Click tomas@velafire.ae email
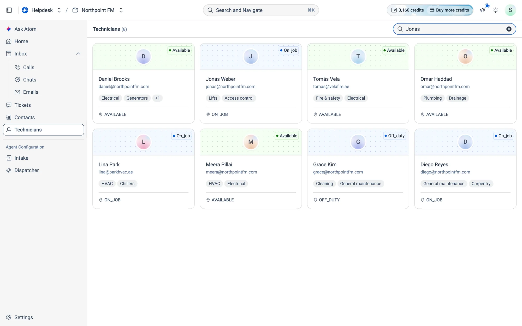522x326 pixels. 331,86
